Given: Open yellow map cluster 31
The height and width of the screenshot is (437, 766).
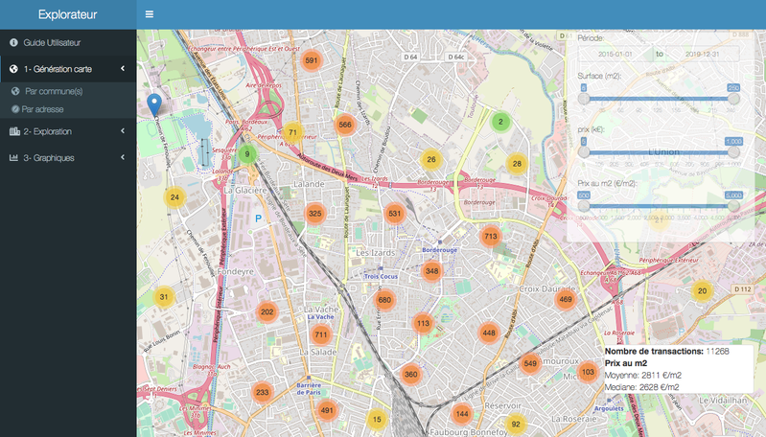Looking at the screenshot, I should pos(164,297).
